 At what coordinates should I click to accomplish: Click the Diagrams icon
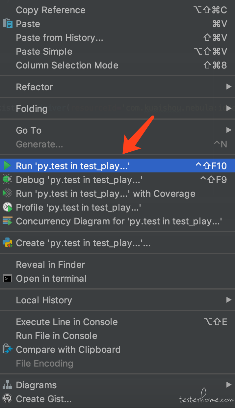point(7,385)
